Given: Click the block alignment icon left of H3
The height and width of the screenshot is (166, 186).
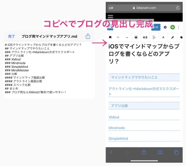Looking at the screenshot, I should [136, 37].
